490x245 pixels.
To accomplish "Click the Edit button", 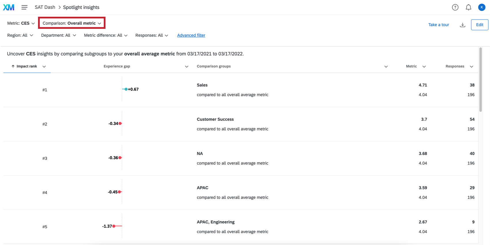I will pos(480,25).
